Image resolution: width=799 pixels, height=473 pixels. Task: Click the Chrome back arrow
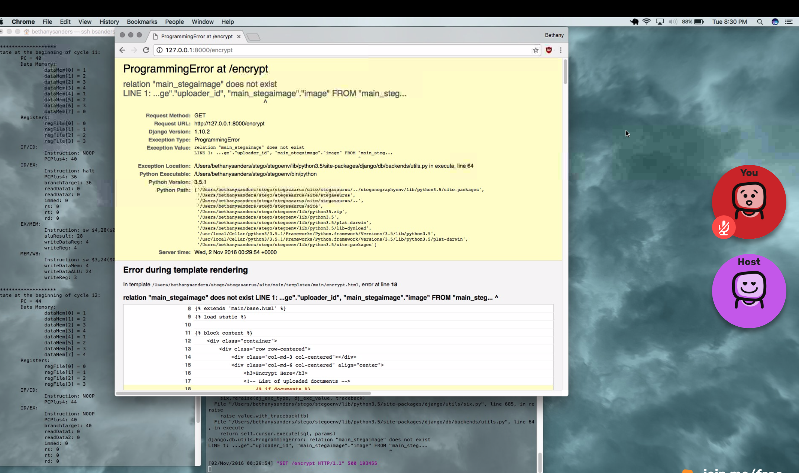click(122, 50)
